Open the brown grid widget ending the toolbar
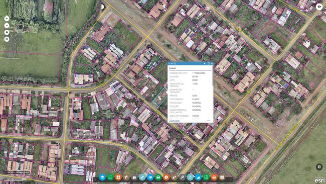The image size is (326, 184). click(x=222, y=177)
